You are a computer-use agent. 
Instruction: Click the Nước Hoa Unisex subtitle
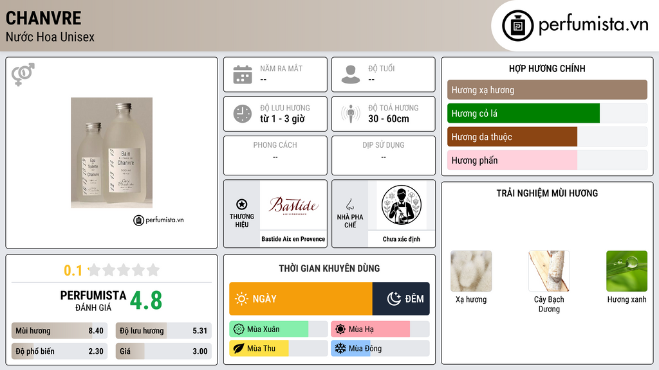[50, 37]
